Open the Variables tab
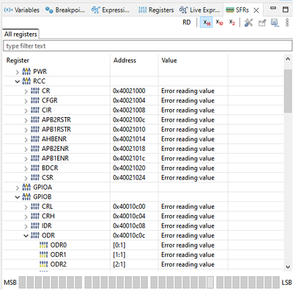Image resolution: width=293 pixels, height=290 pixels. tap(21, 10)
